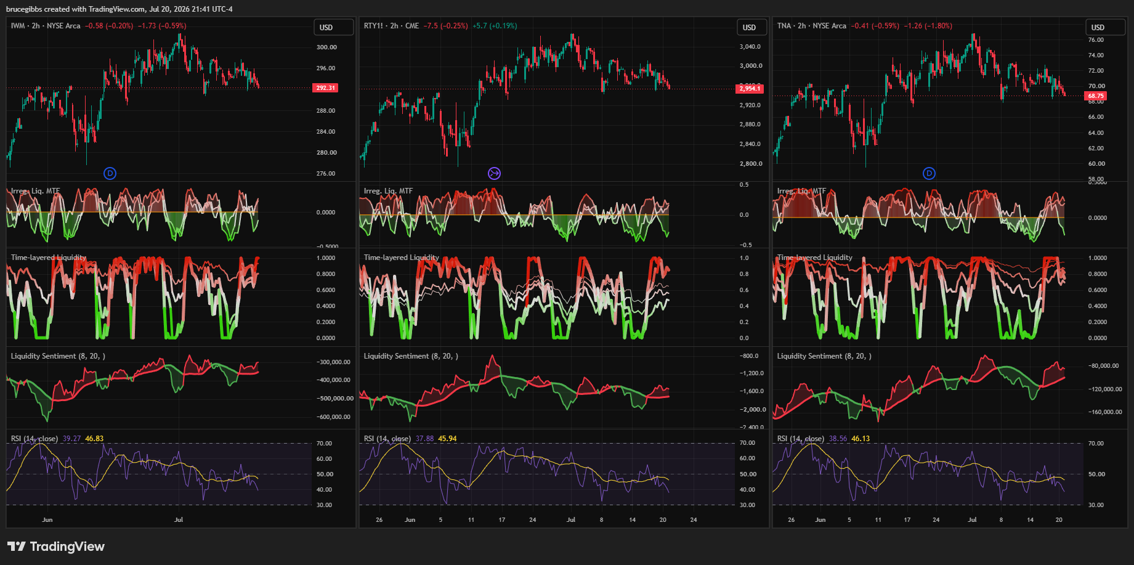Select Time-layered Liquidity label on RTY1! chart
1134x565 pixels.
point(402,258)
